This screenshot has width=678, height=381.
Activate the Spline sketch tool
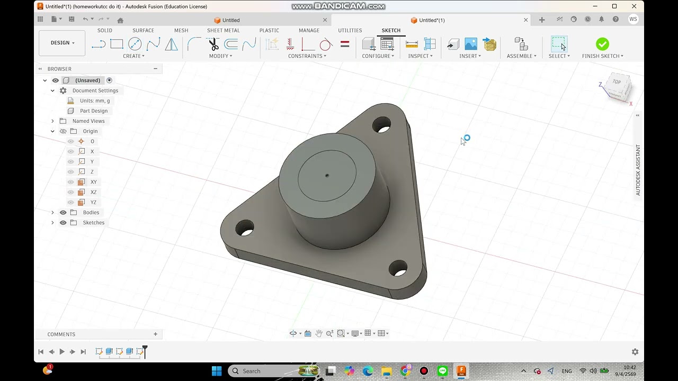[x=153, y=44]
